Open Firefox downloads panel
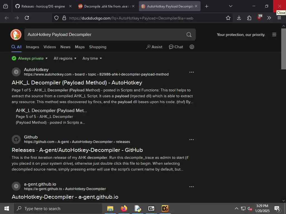286x214 pixels. (239, 18)
